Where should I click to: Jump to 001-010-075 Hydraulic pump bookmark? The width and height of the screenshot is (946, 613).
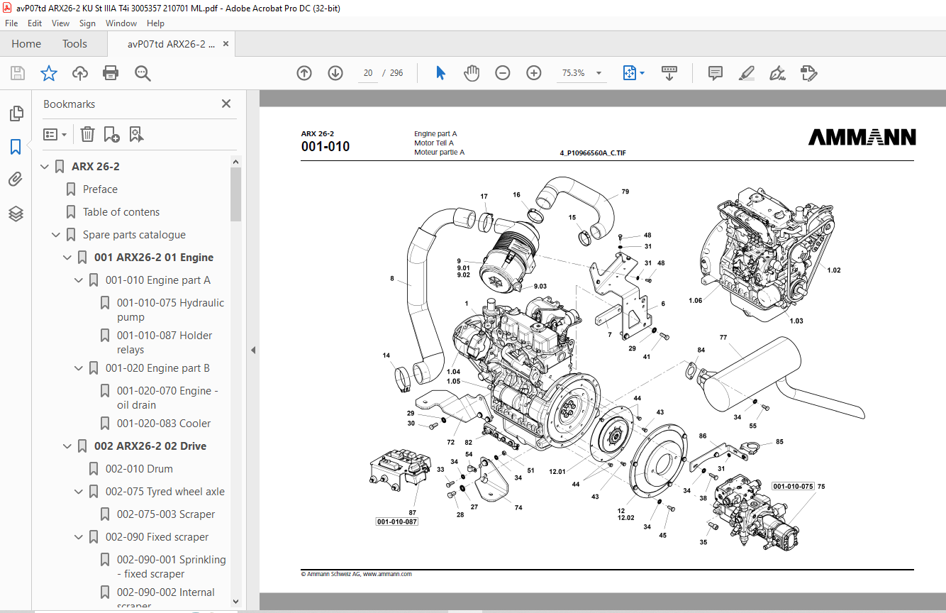[x=170, y=310]
